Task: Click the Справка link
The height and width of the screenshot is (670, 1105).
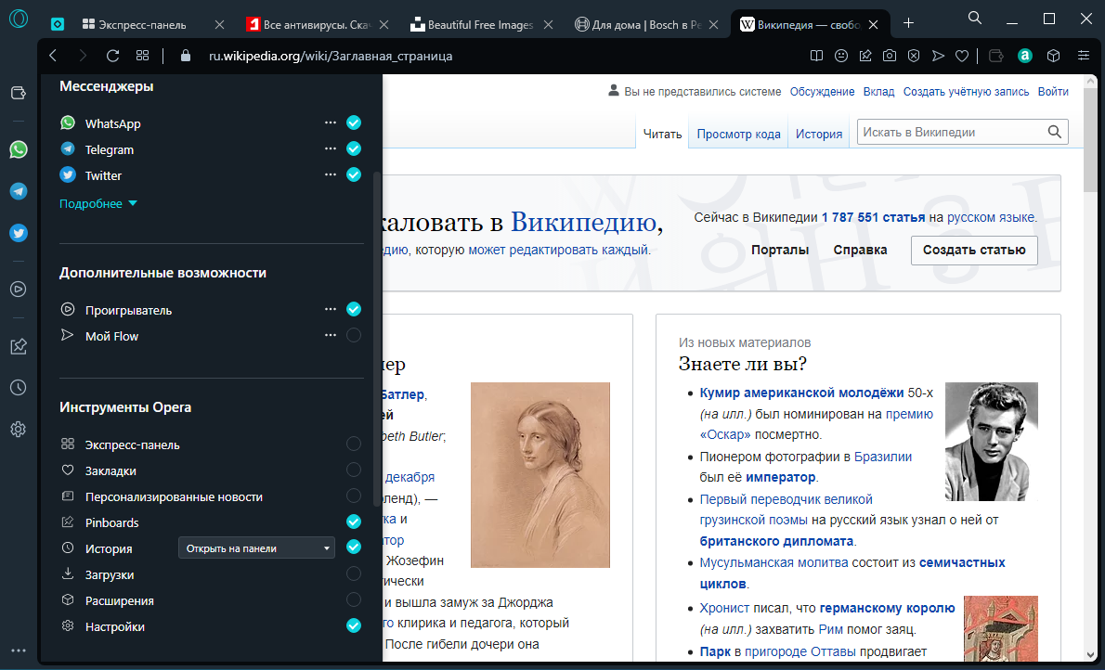Action: [x=860, y=251]
